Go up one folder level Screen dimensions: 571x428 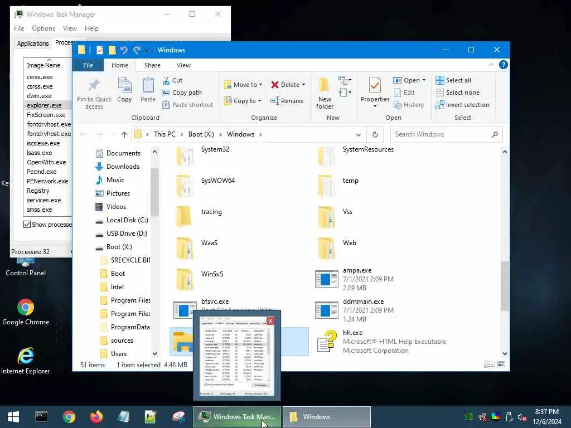tap(124, 135)
